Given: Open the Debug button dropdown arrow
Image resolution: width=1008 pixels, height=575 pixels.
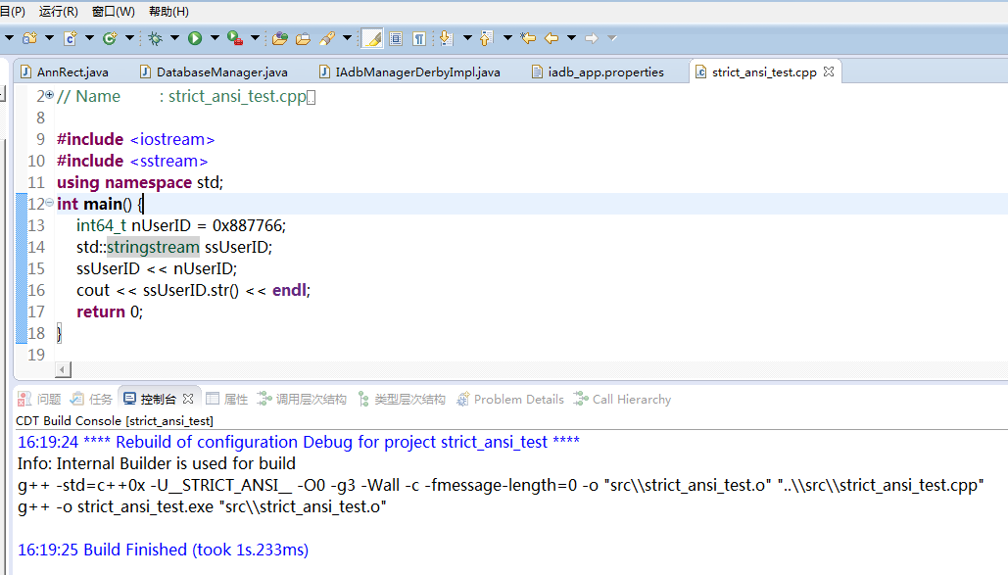Looking at the screenshot, I should (x=174, y=38).
